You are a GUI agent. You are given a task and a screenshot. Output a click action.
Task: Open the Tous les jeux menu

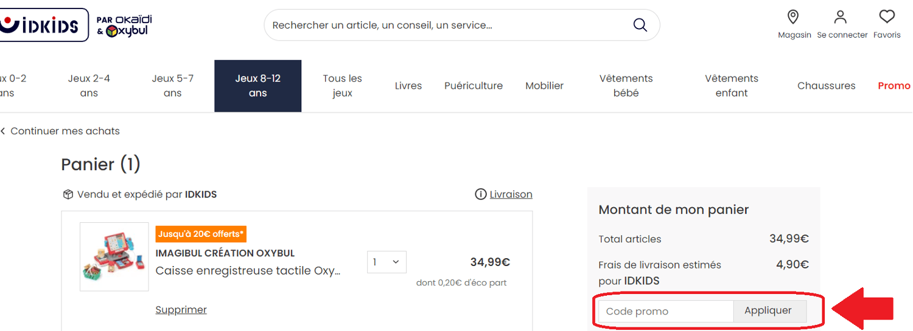[x=343, y=86]
